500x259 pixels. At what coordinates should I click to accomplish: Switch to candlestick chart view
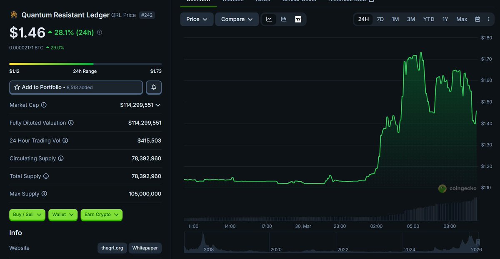(284, 19)
